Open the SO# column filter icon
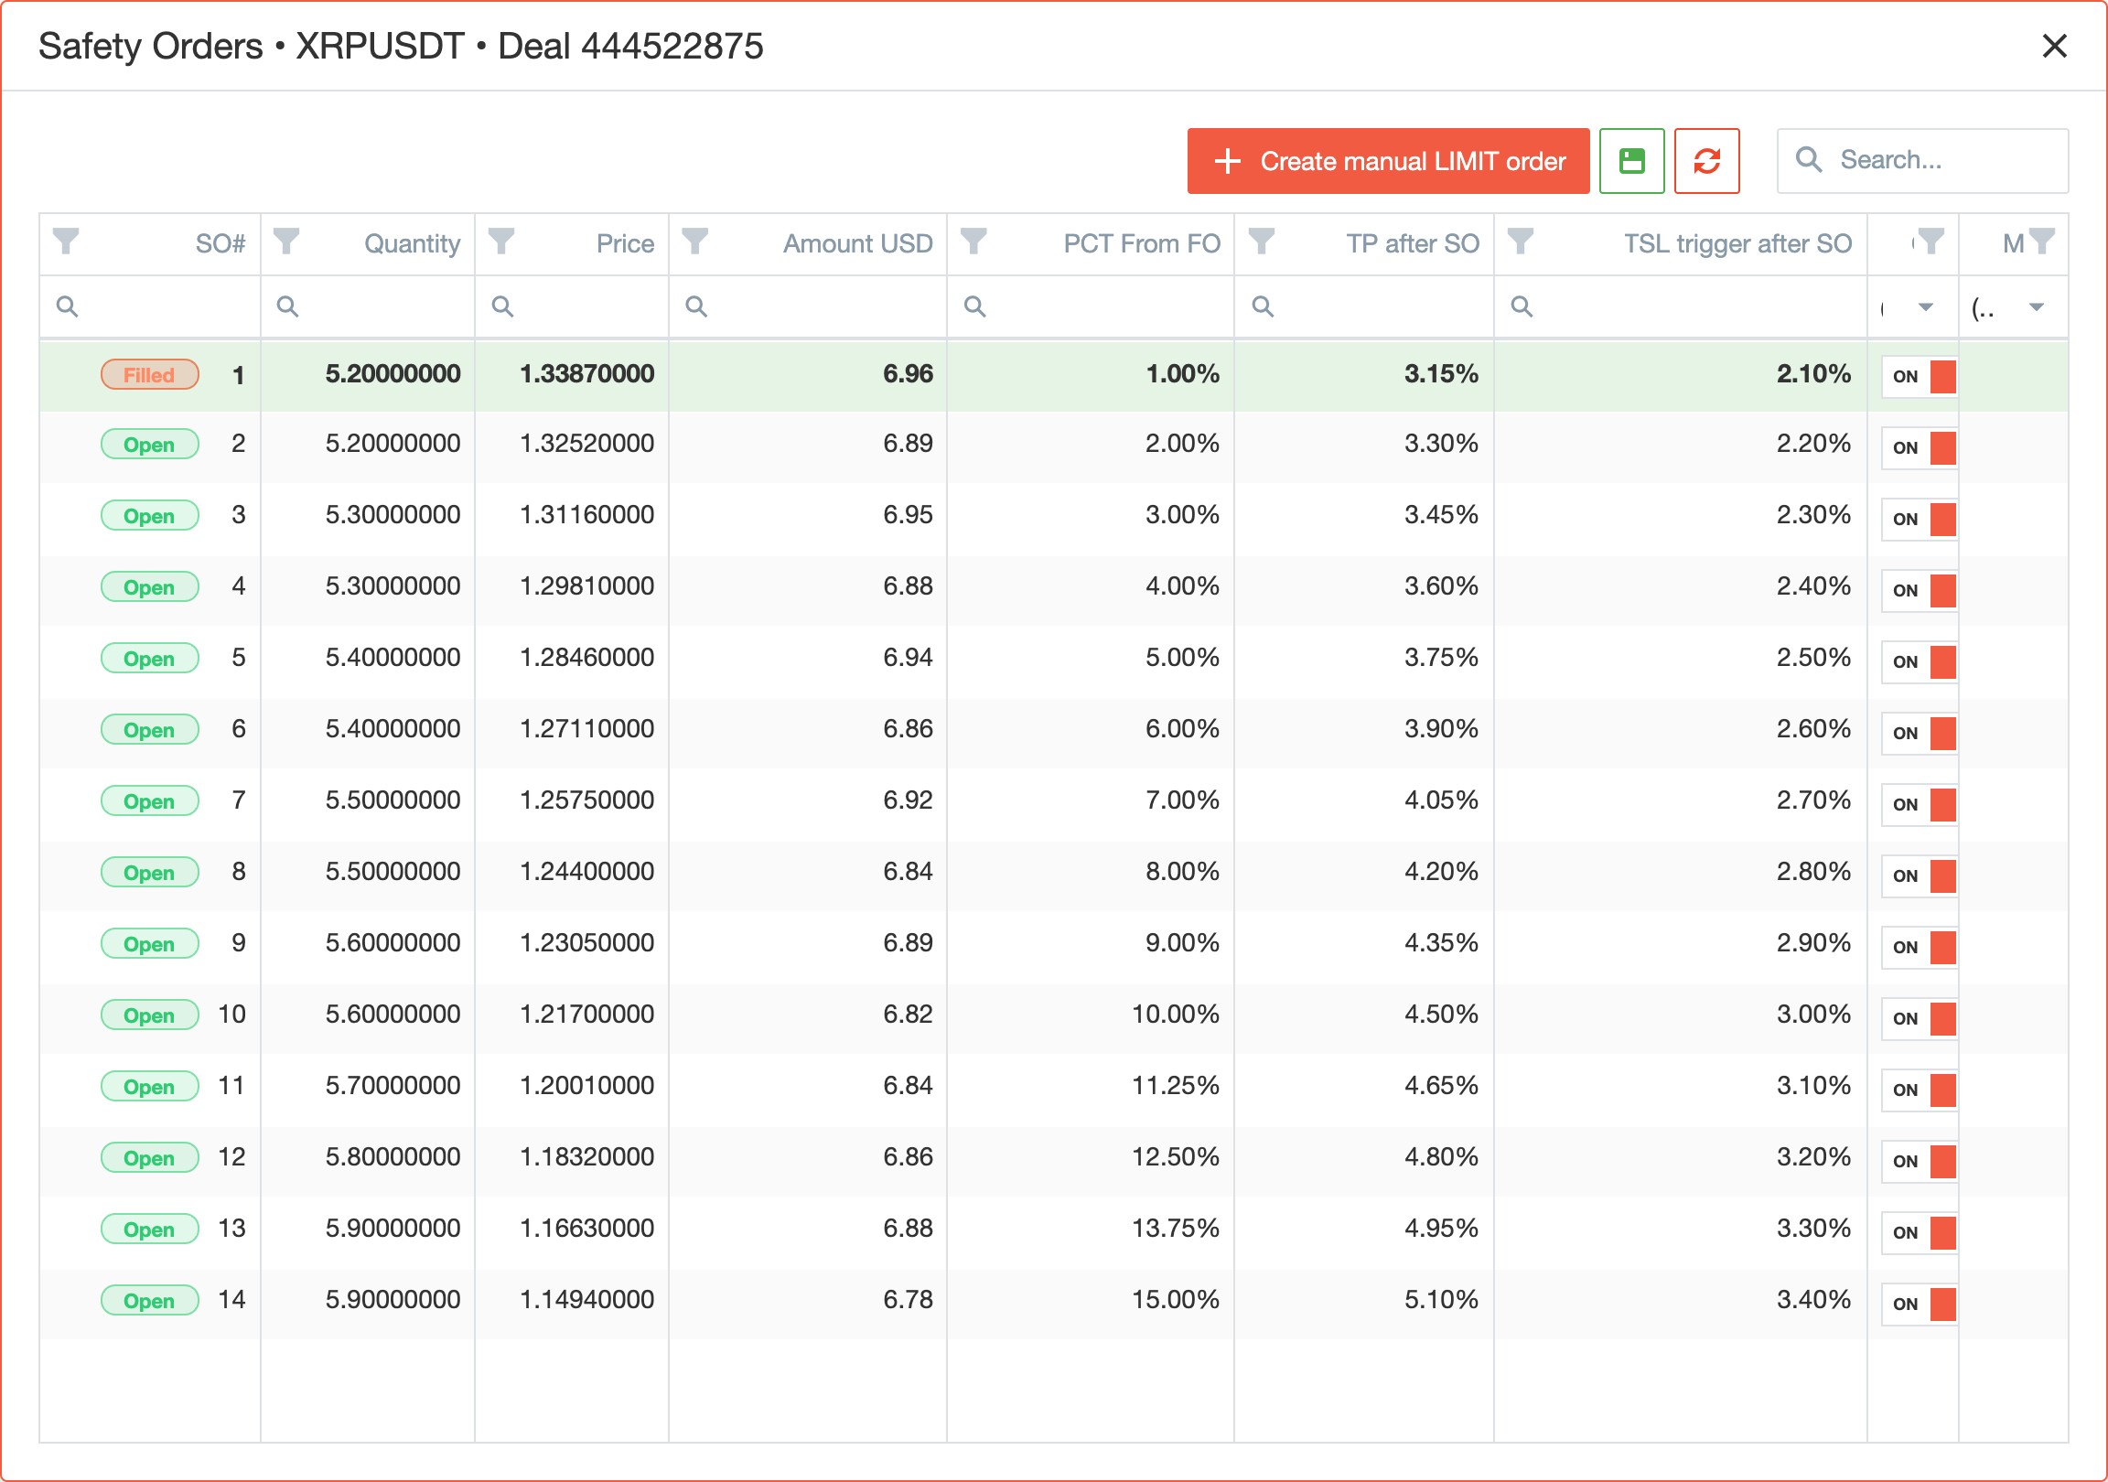This screenshot has width=2108, height=1482. (66, 242)
